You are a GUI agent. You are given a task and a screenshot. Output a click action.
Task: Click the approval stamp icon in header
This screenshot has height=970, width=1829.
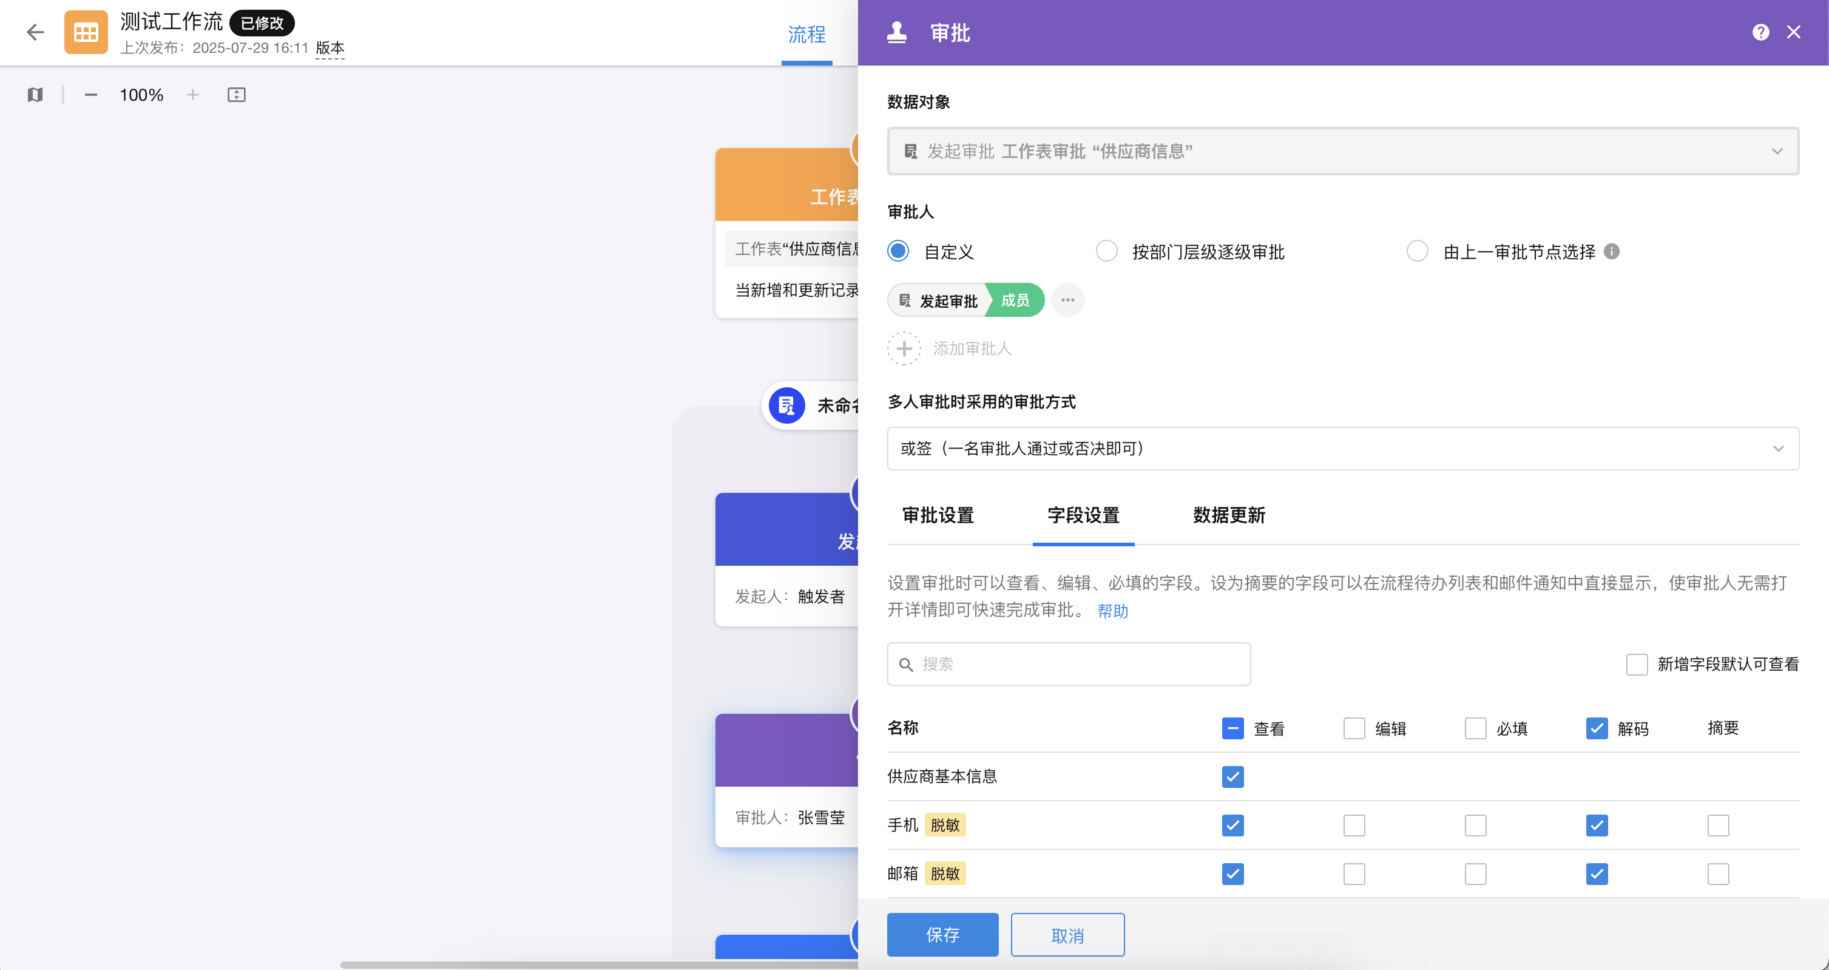click(x=897, y=32)
